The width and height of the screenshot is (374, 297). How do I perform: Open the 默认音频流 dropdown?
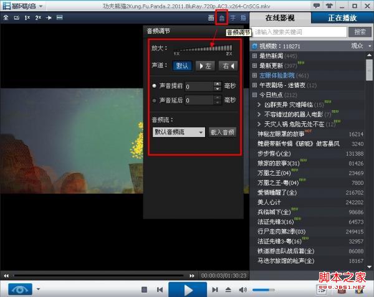pyautogui.click(x=179, y=132)
